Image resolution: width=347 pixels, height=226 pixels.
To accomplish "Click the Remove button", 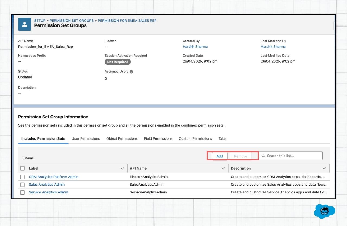I will tap(241, 156).
